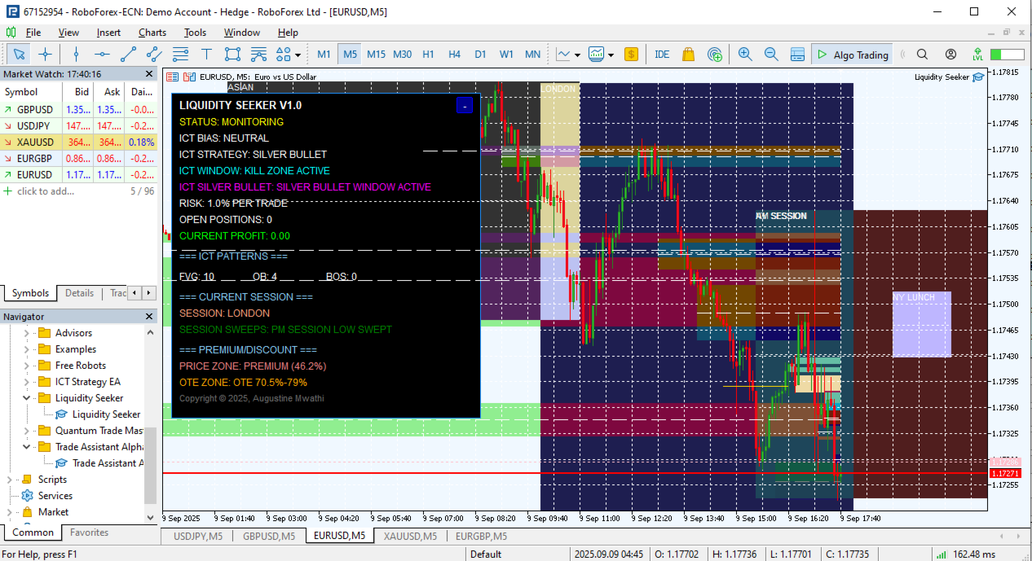The height and width of the screenshot is (561, 1032).
Task: Switch chart to M15 timeframe
Action: pos(376,55)
